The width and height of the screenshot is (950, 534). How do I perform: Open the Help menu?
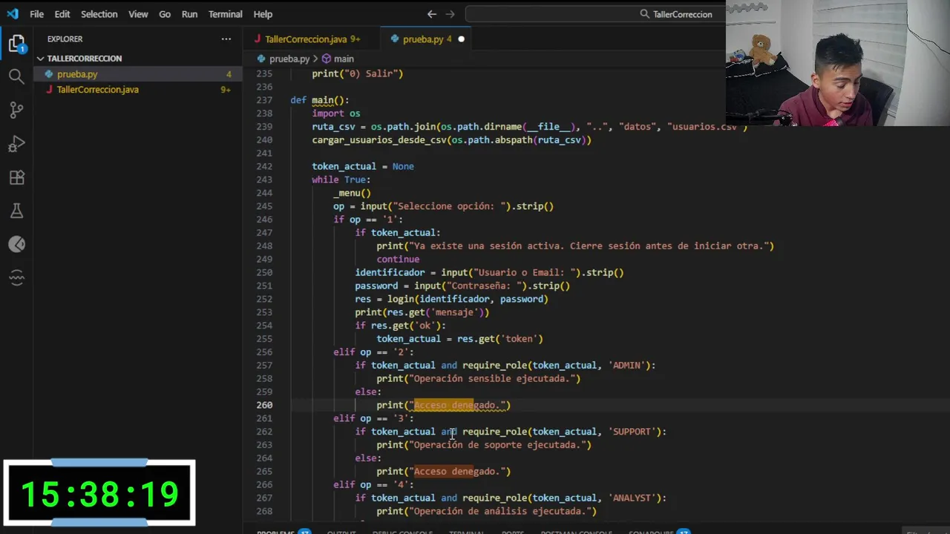pos(263,14)
